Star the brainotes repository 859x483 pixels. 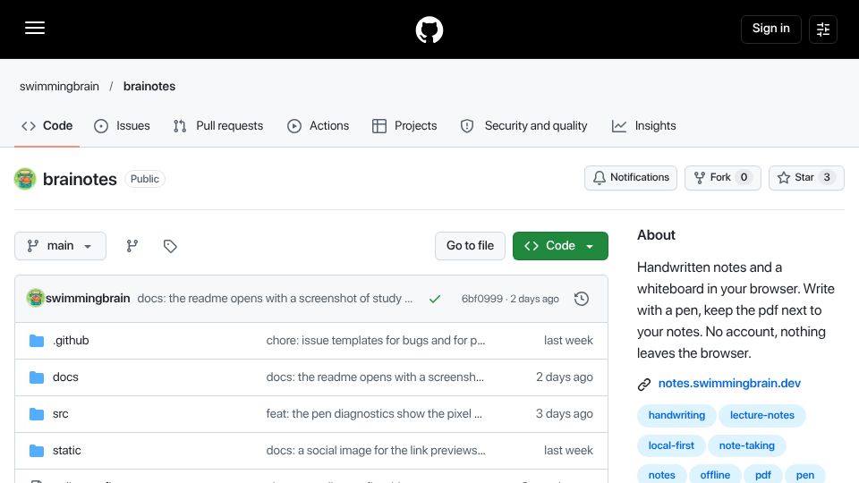pos(806,177)
